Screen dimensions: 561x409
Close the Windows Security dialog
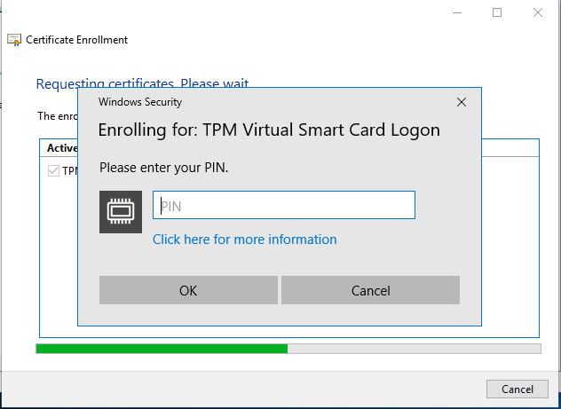point(462,102)
